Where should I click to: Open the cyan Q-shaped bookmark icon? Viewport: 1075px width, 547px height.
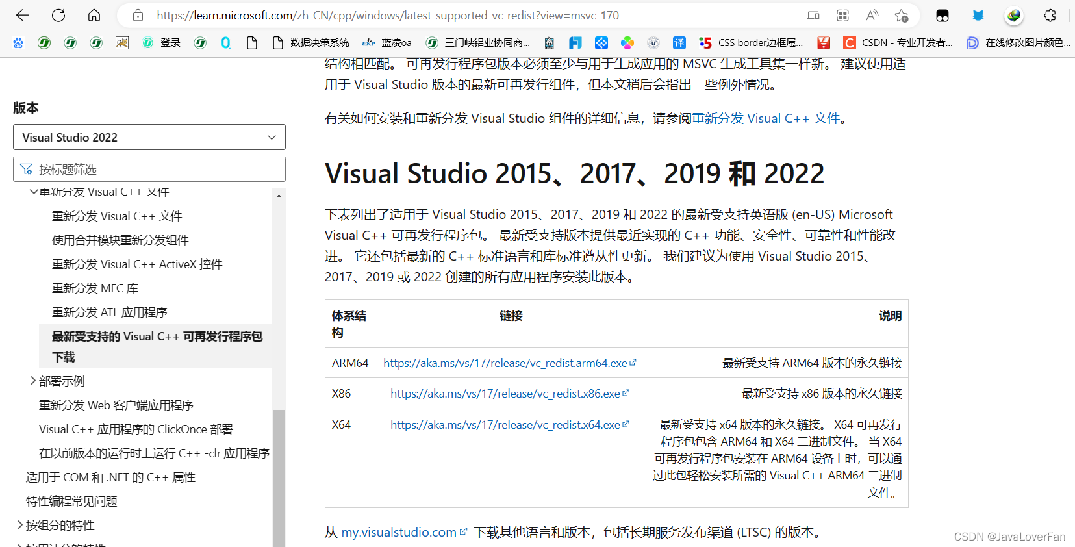226,43
